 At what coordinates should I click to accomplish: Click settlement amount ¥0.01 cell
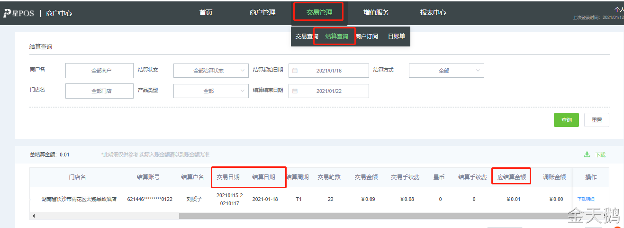(x=513, y=199)
